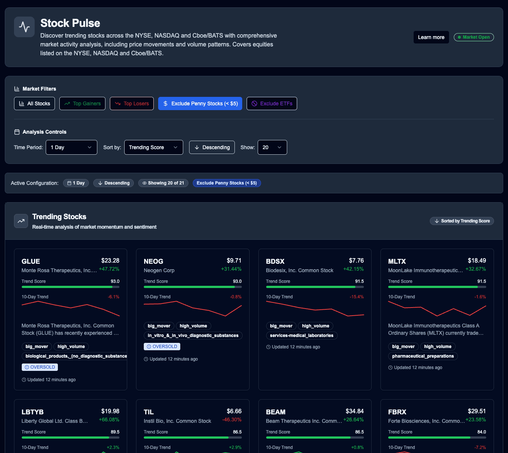The height and width of the screenshot is (453, 508).
Task: Click the Learn more button
Action: click(x=431, y=37)
